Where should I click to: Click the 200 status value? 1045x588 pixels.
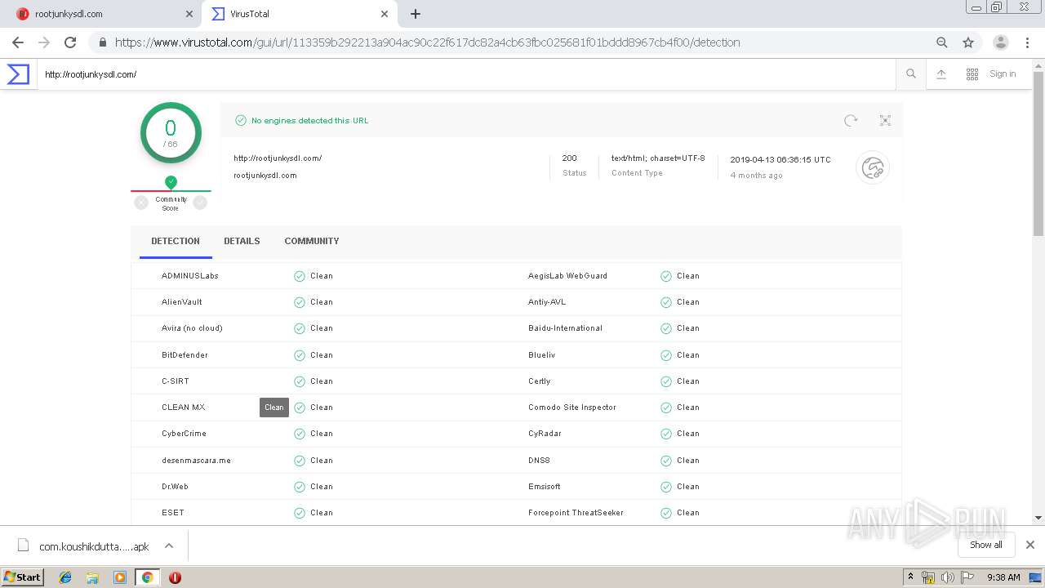[x=570, y=158]
